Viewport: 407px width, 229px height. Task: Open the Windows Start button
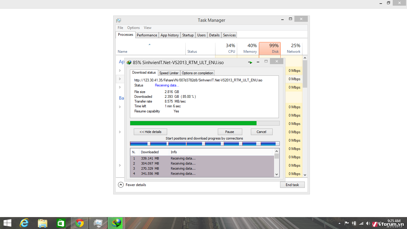(x=7, y=223)
